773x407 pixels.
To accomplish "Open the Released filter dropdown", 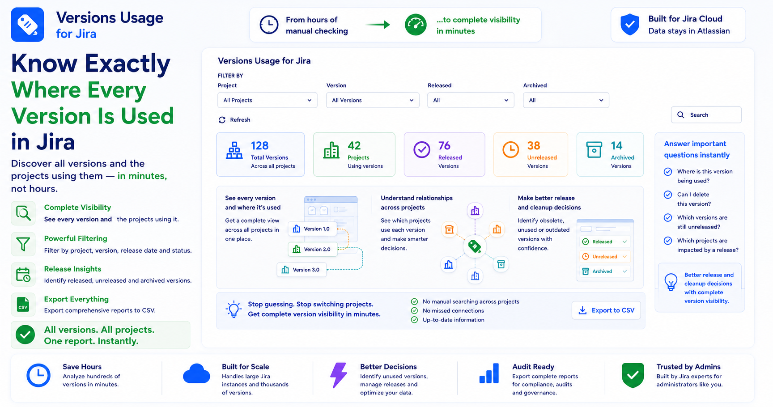I will [x=471, y=100].
